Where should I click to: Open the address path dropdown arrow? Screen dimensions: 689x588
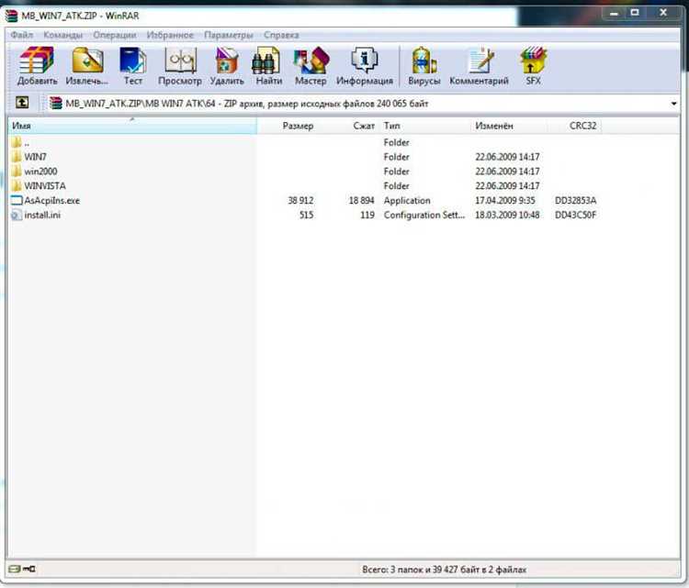pos(674,104)
